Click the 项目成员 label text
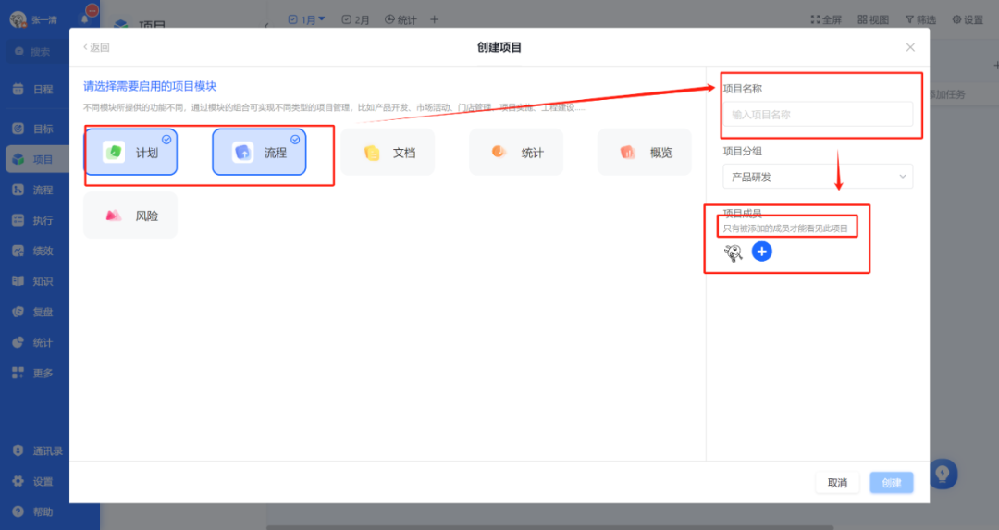Screen dimensions: 999x530 [x=743, y=213]
